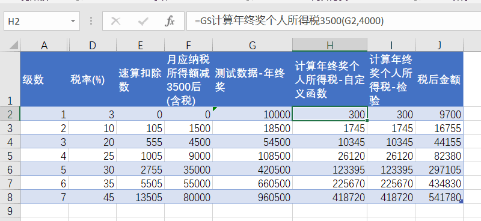Click the Cancel X icon in formula bar
The width and height of the screenshot is (481, 221).
pyautogui.click(x=115, y=21)
